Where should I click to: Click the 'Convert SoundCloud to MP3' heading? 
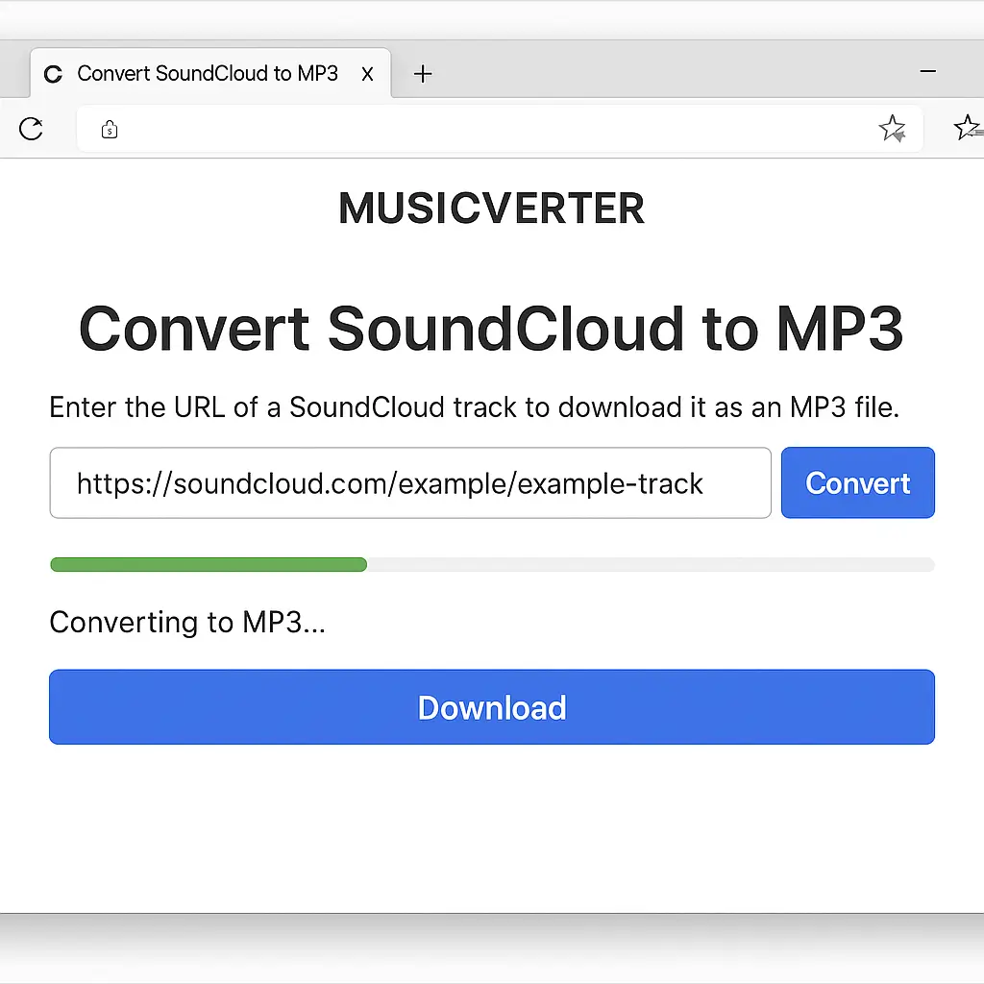[491, 329]
